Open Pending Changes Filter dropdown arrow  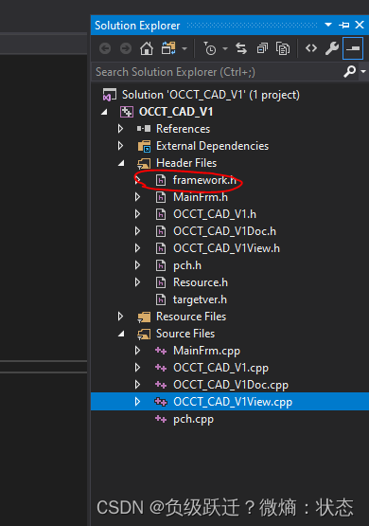225,49
